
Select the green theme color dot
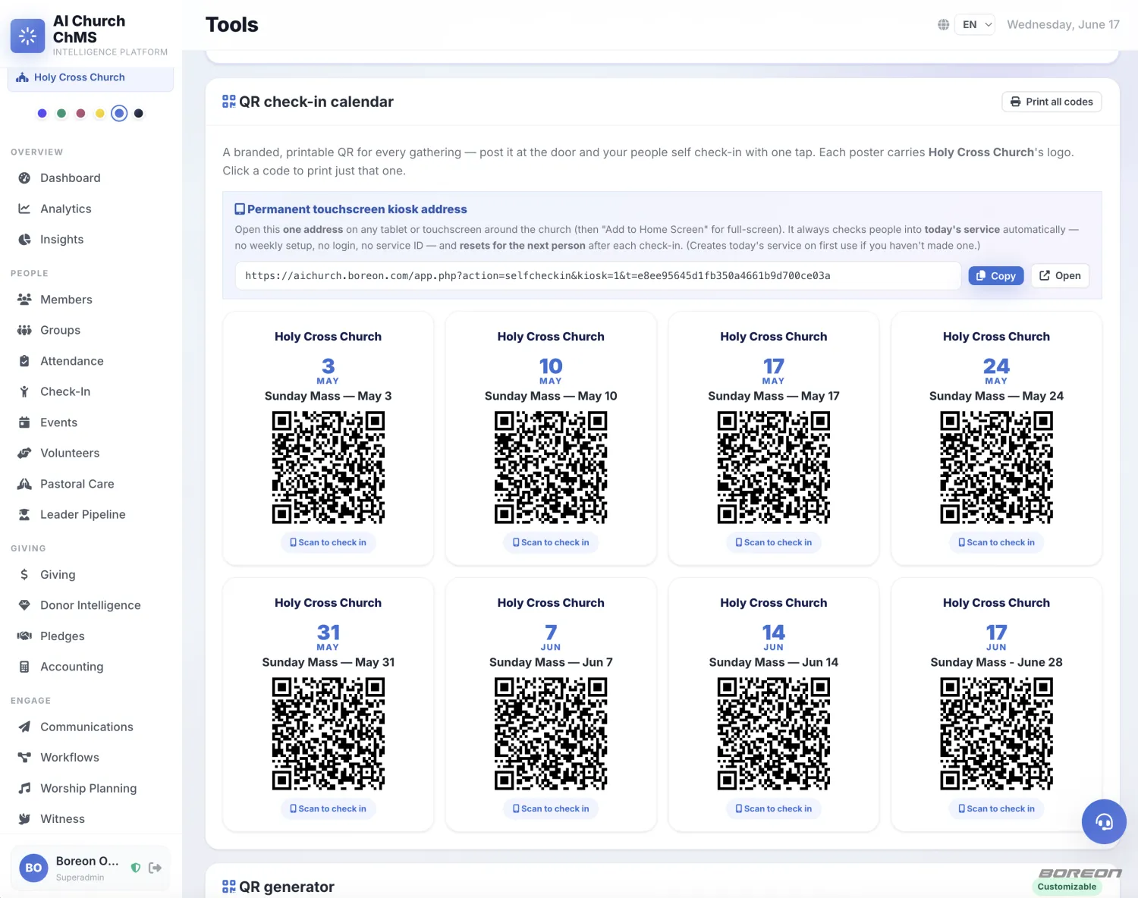point(61,113)
